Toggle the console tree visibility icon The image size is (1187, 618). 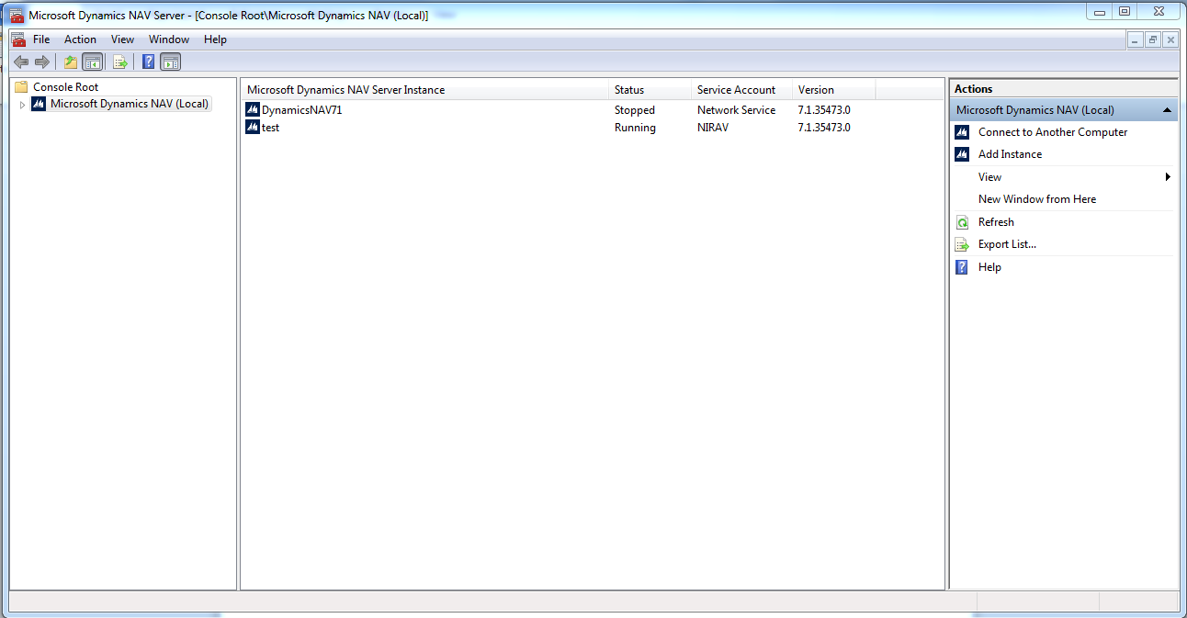93,62
